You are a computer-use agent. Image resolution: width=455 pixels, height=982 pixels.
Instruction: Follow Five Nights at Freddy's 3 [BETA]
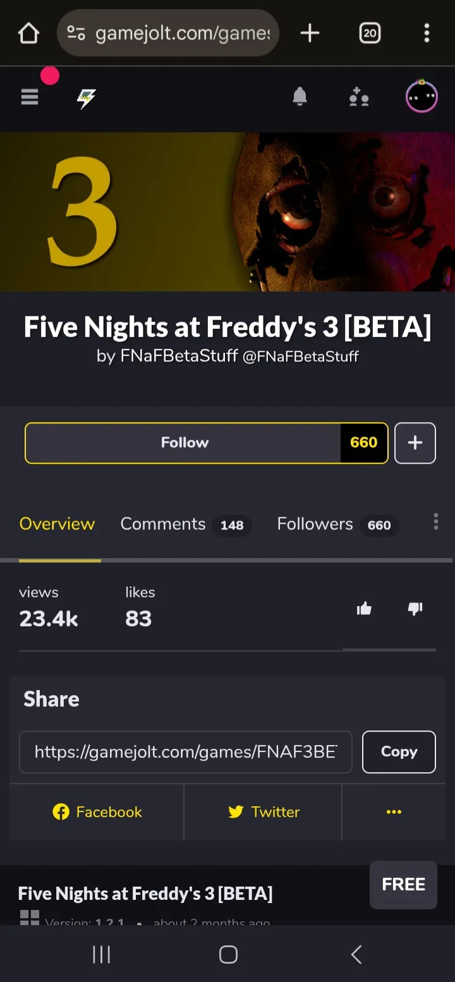tap(184, 442)
